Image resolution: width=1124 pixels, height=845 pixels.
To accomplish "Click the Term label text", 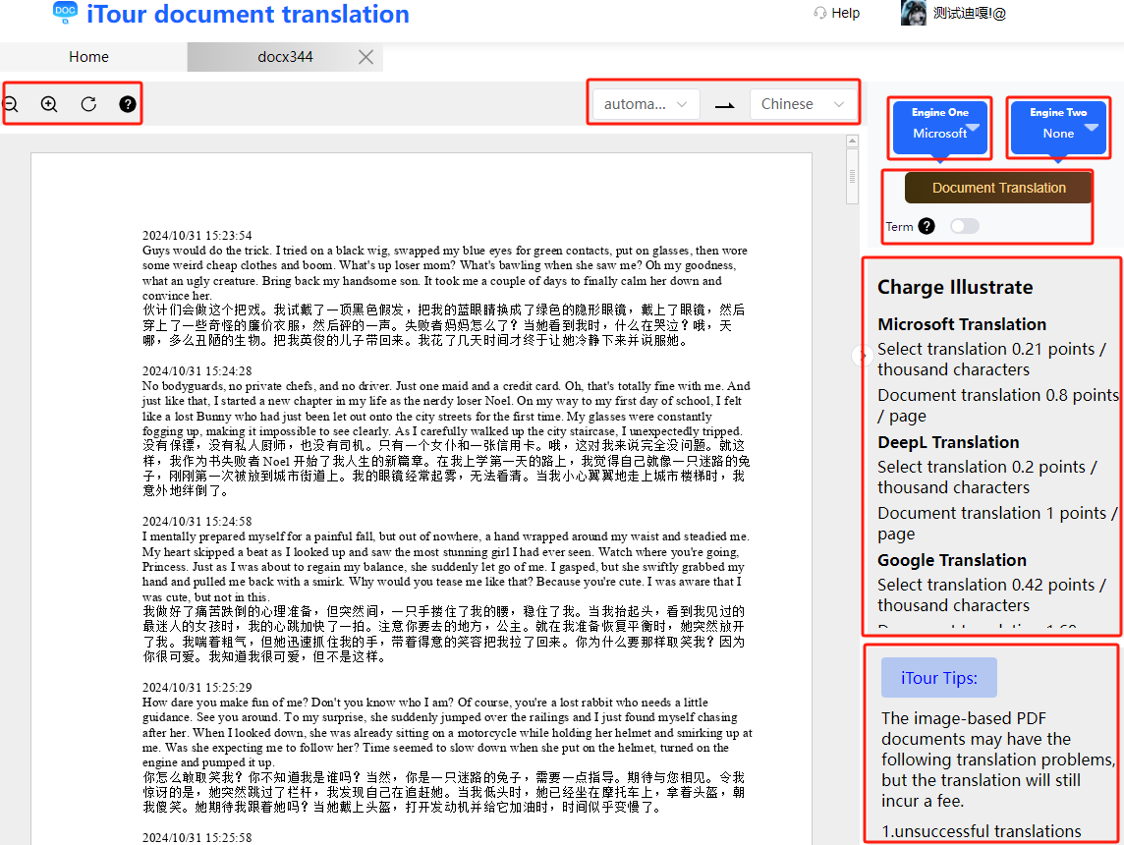I will [x=899, y=227].
